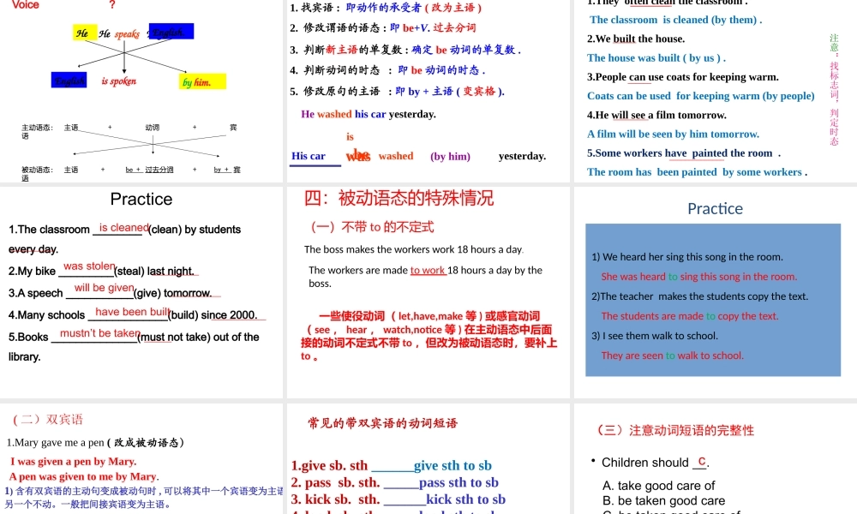Click 'Coats can be used for keeping warm' line

click(x=701, y=96)
